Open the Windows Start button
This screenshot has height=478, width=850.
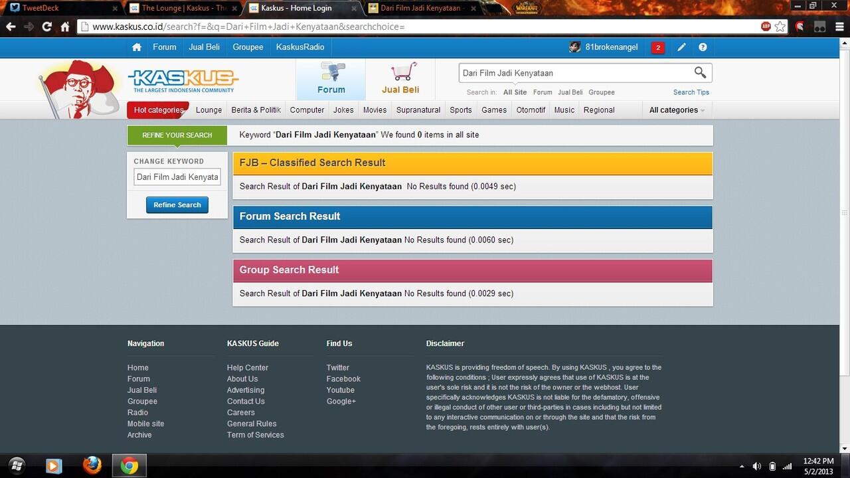17,465
